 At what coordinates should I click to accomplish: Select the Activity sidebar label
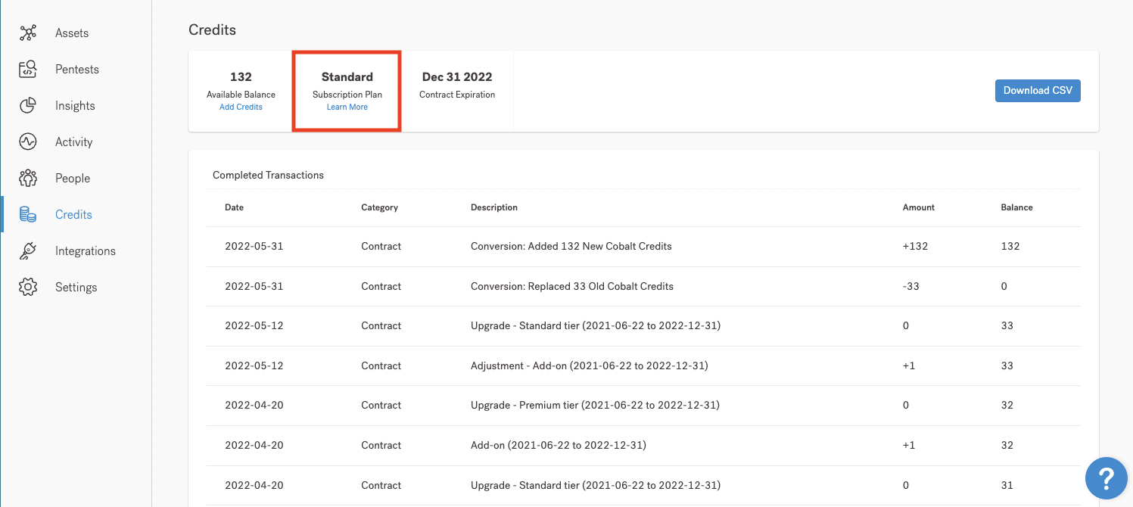pyautogui.click(x=73, y=142)
